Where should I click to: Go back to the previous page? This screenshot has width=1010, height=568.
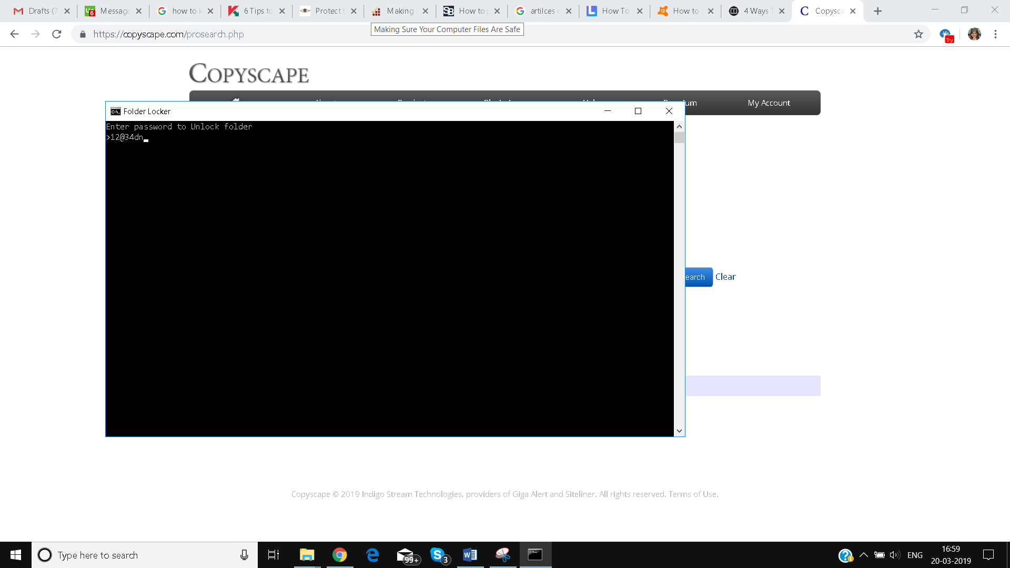tap(14, 34)
